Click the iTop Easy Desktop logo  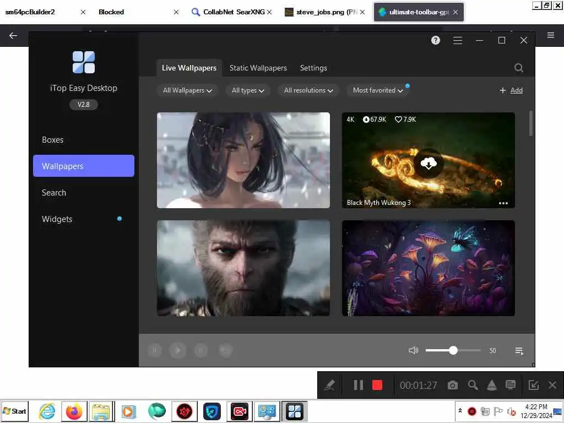tap(84, 62)
